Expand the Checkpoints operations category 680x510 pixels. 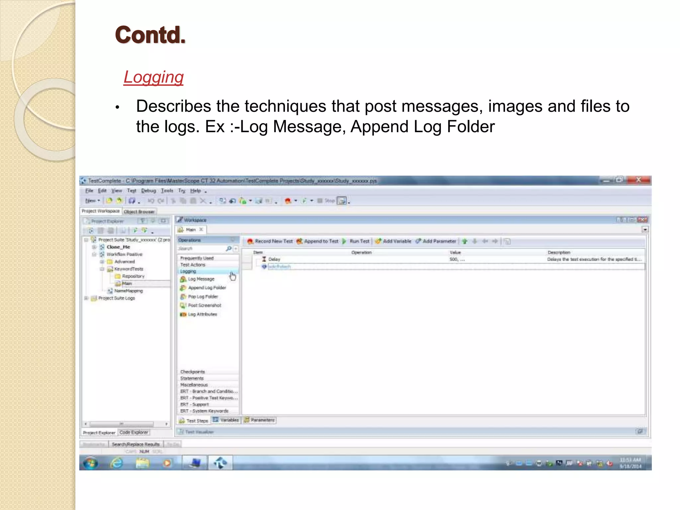(x=193, y=372)
